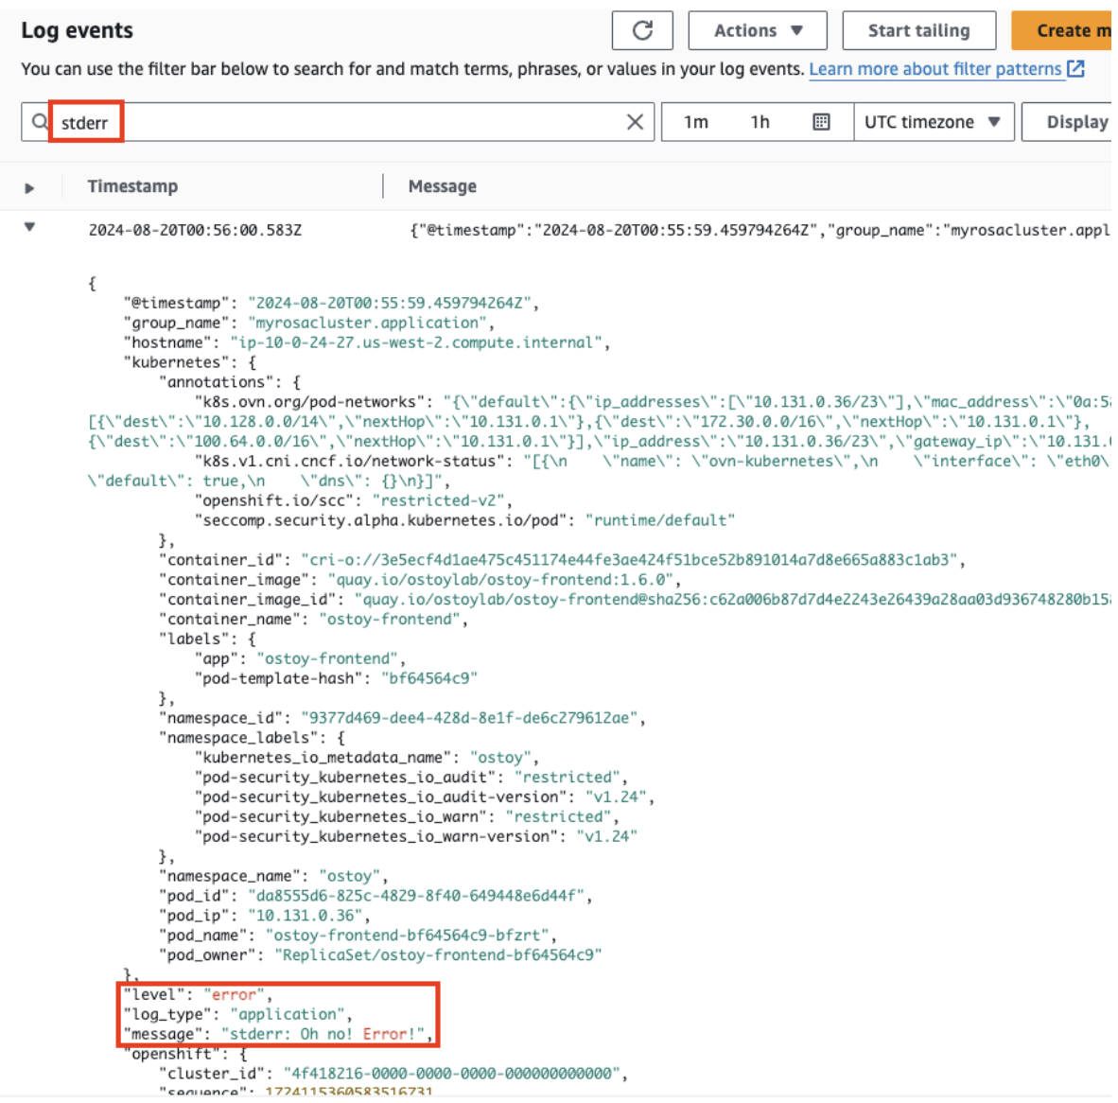Open the calendar custom time range picker

click(x=821, y=122)
